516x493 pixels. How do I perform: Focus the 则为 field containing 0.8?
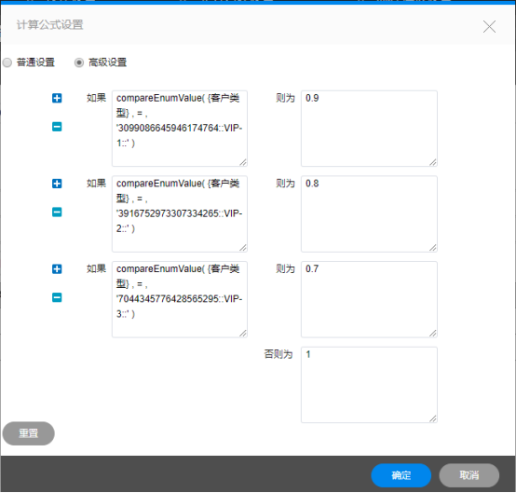point(369,214)
